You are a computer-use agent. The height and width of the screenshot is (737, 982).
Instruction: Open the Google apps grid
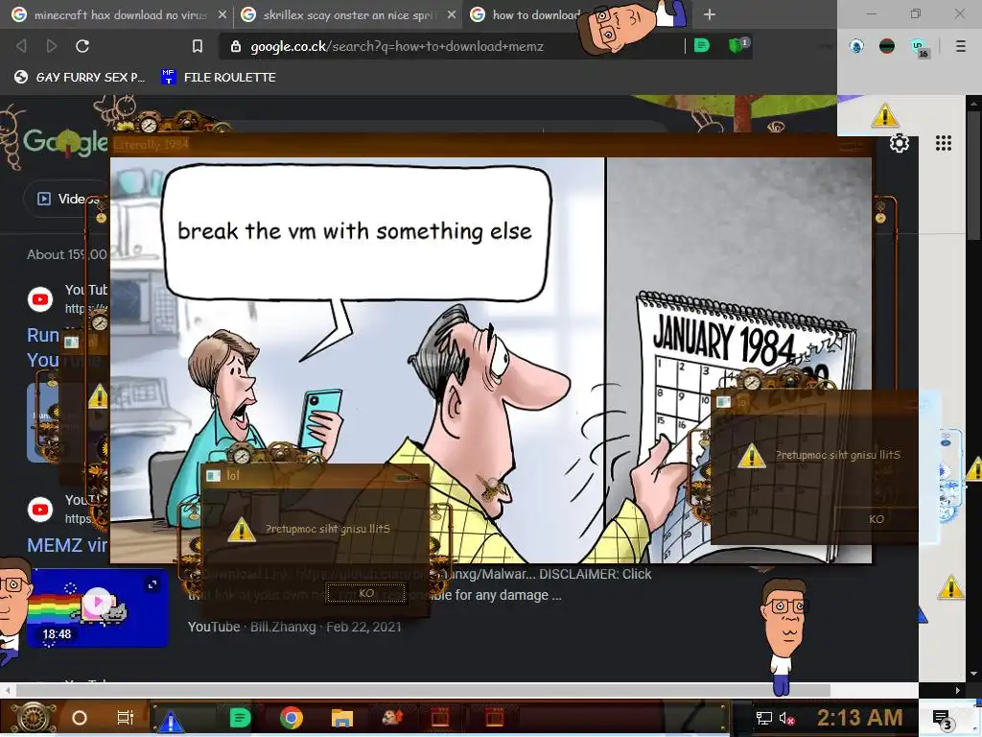944,144
